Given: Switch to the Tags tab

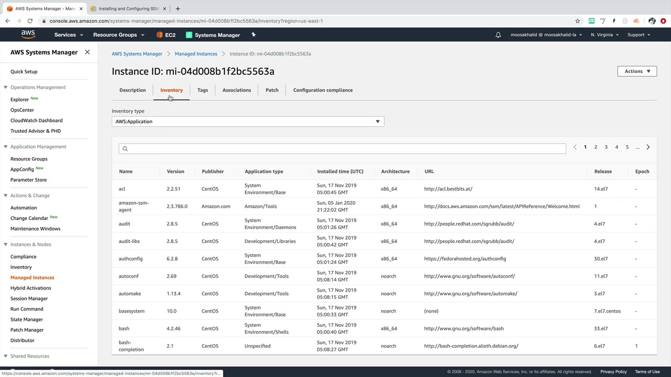Looking at the screenshot, I should click(x=202, y=90).
